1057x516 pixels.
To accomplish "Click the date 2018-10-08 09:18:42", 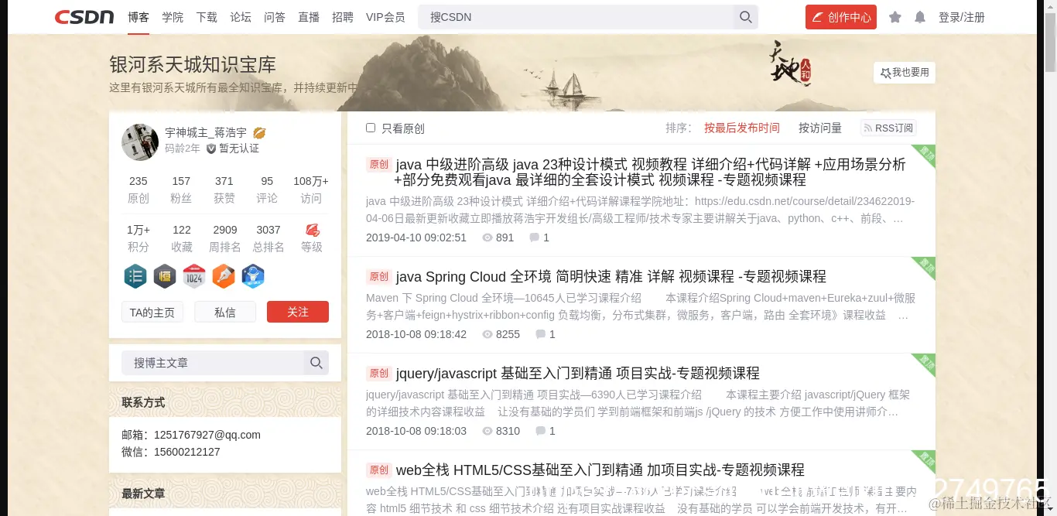I will (416, 334).
